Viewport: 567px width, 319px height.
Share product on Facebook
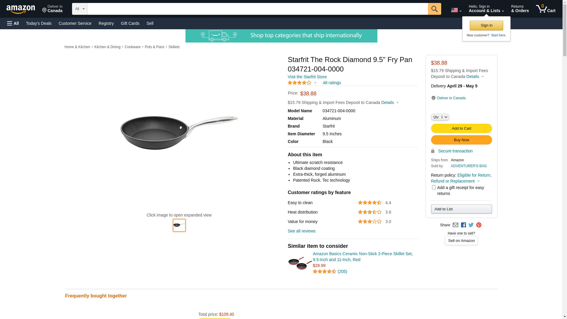coord(463,225)
